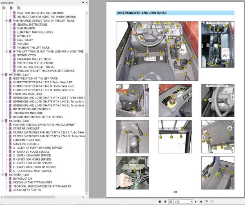Open GENERAL INSTRUCTIONS bookmark

tap(32, 25)
